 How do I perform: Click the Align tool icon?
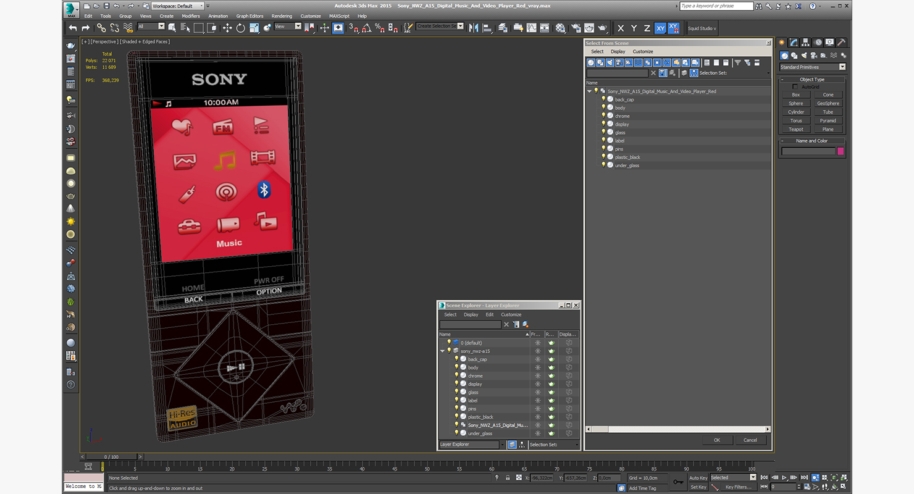(x=487, y=28)
